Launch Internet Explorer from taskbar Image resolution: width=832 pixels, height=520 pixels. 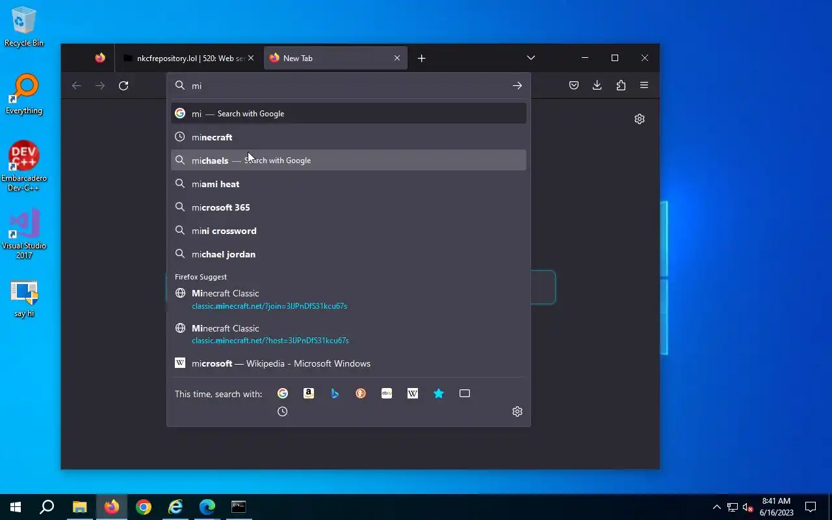175,507
